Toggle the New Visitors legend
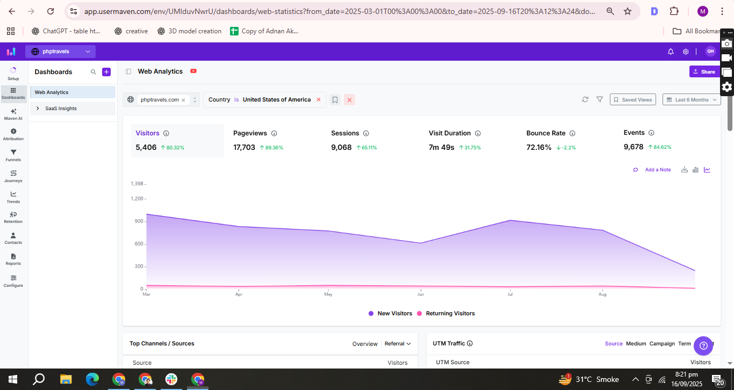 390,313
